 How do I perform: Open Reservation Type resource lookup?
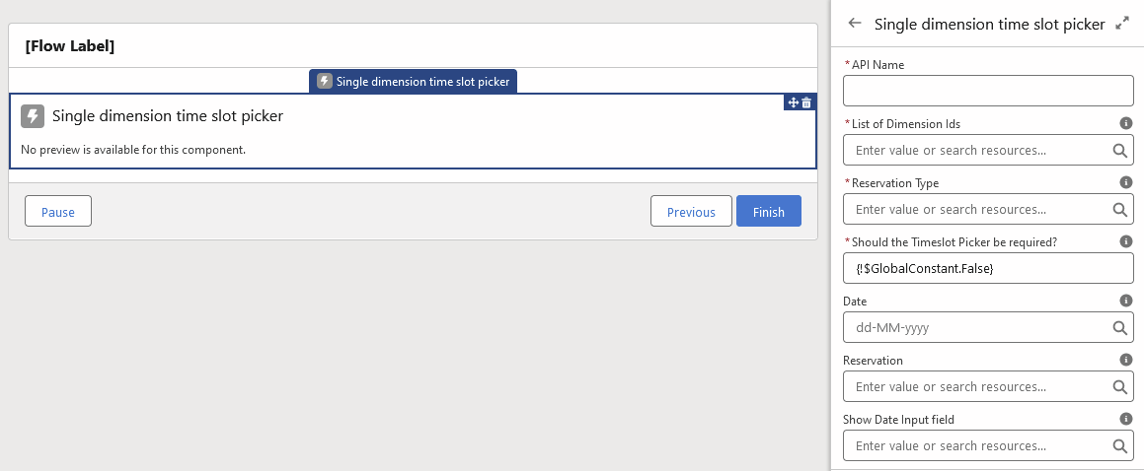[x=1119, y=210]
